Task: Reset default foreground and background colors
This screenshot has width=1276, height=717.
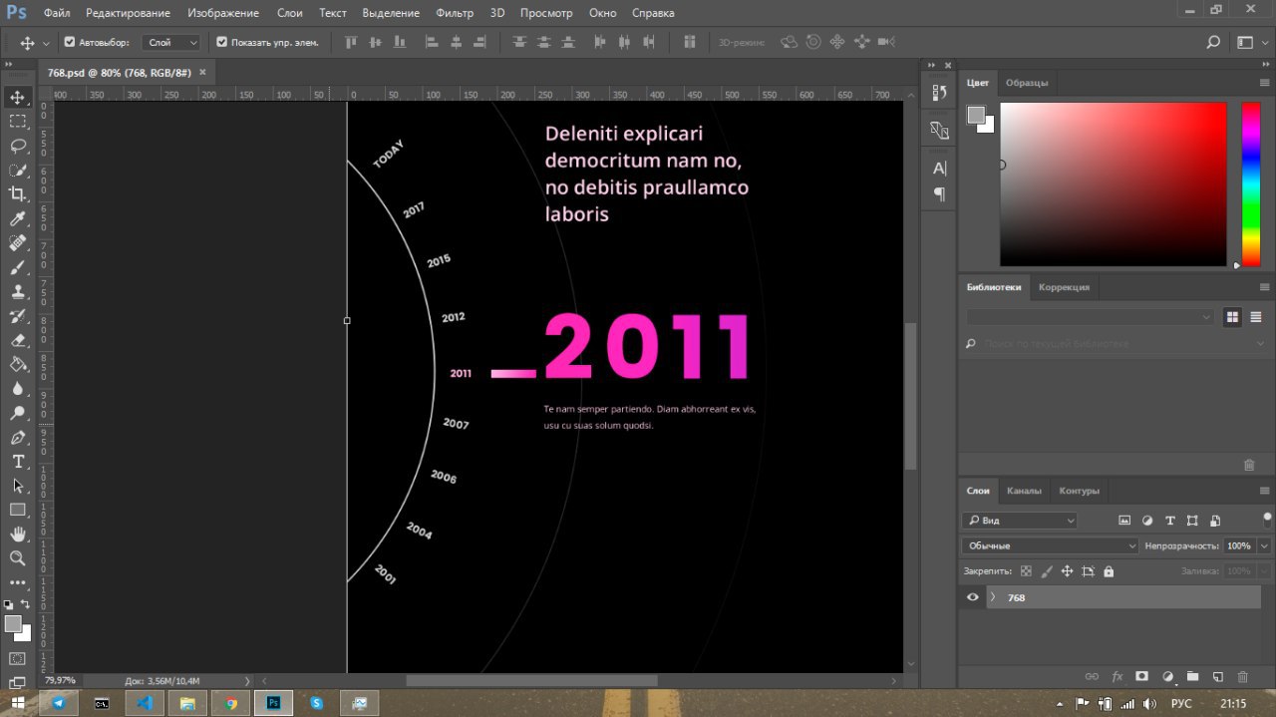Action: point(9,605)
